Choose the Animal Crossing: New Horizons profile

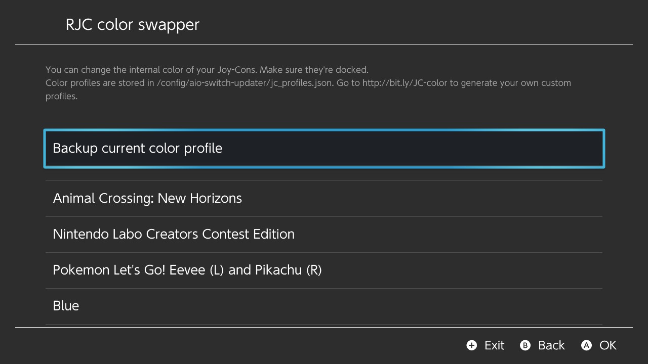[324, 198]
